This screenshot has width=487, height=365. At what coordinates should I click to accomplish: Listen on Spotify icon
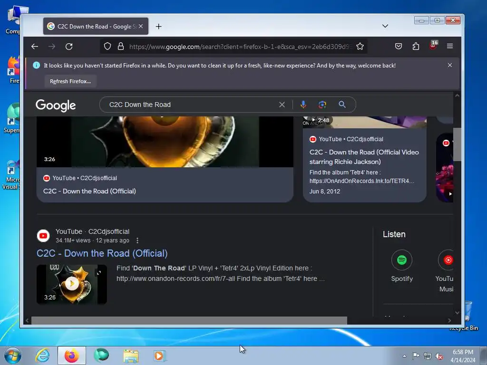[401, 260]
